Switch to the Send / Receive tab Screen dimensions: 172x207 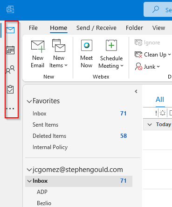point(96,28)
